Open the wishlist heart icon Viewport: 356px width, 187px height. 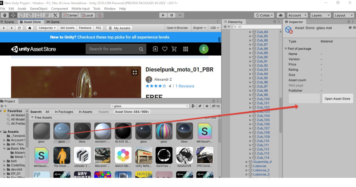tap(165, 49)
